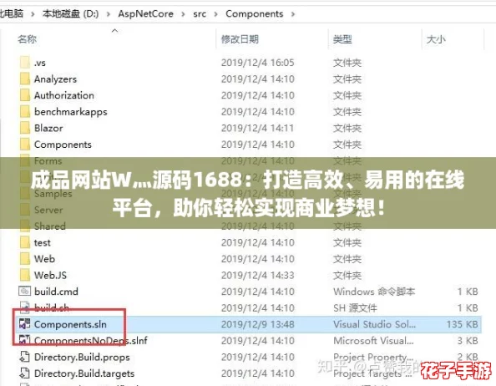Toggle sort direction arrow above 名称

click(115, 31)
